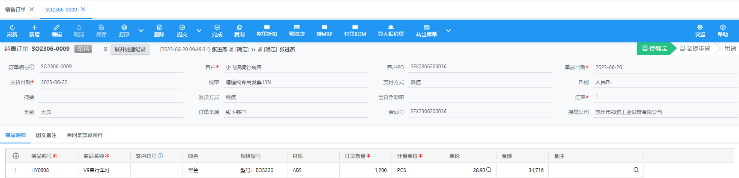Click the 订单编号 field SO2306-0009
The width and height of the screenshot is (739, 178).
(111, 67)
